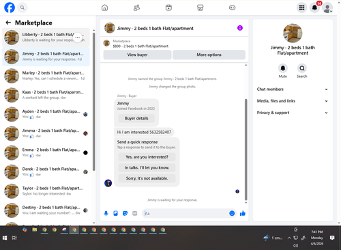
Task: Click the volume icon in the system tray
Action: point(295,245)
